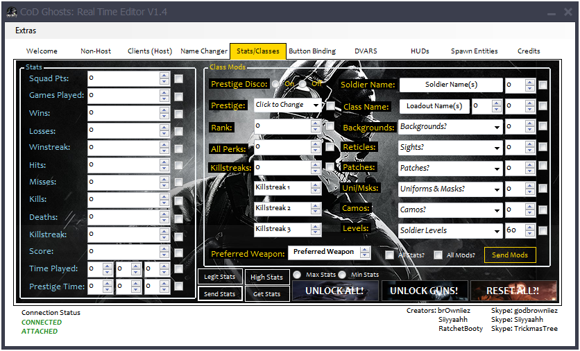
Task: Open the Prestige 'Click to Change' dropdown
Action: 287,105
